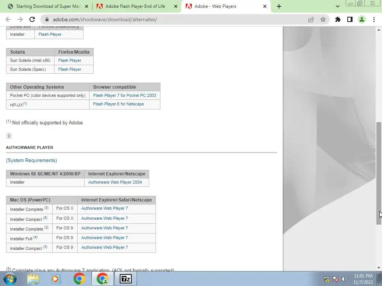The image size is (382, 286).
Task: Open 7-Zip from the taskbar
Action: pos(126,279)
